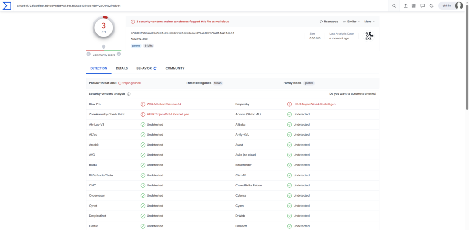Viewport: 469px width, 230px height.
Task: Click the Bkav Pro malicious alert icon
Action: (x=143, y=104)
